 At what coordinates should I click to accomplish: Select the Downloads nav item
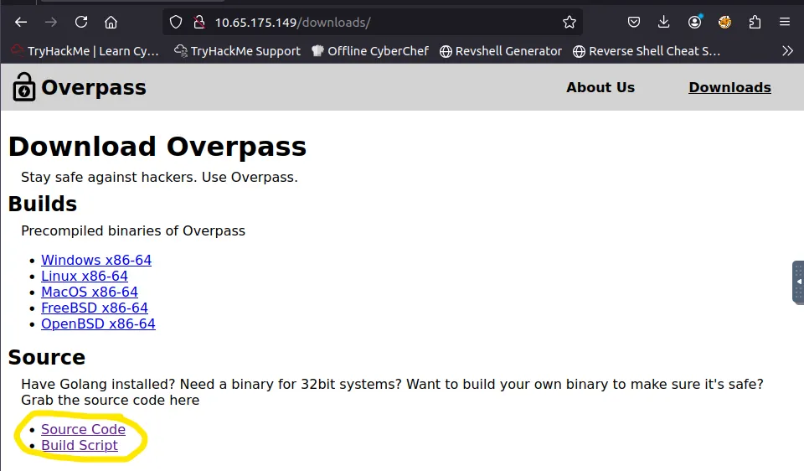[x=729, y=87]
